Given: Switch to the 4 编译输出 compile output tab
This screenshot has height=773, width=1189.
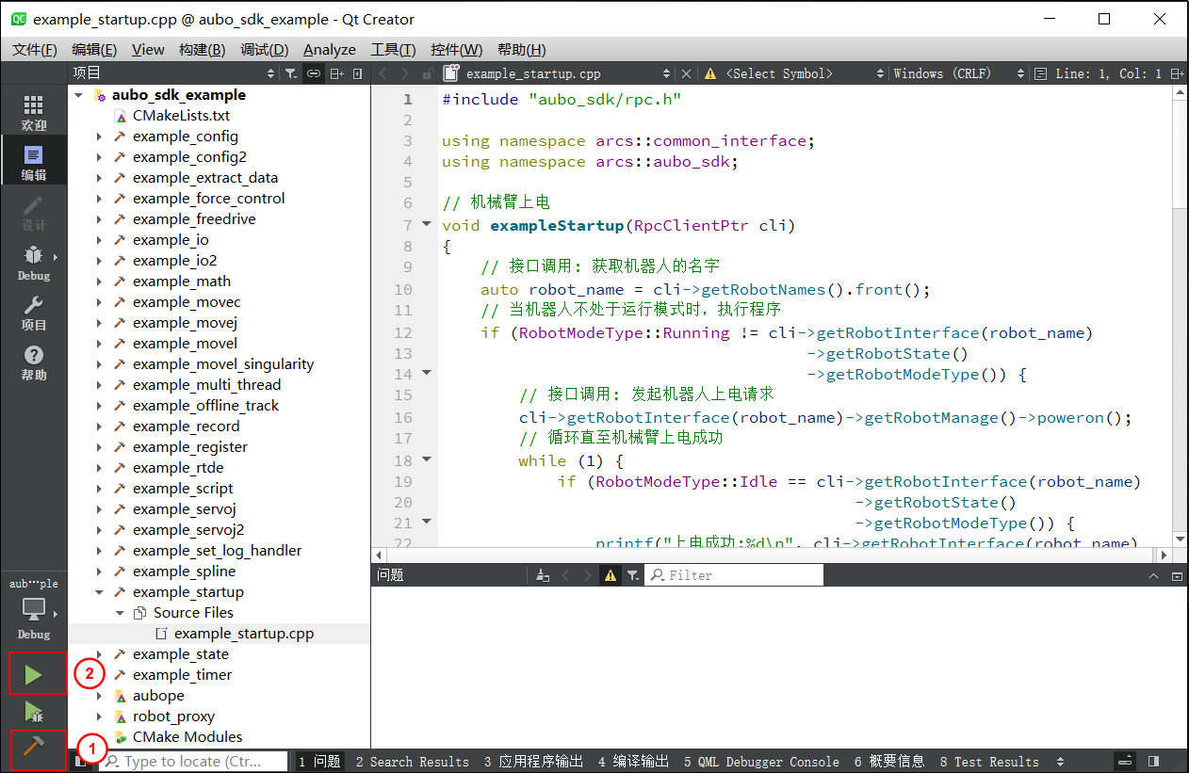Looking at the screenshot, I should click(633, 762).
